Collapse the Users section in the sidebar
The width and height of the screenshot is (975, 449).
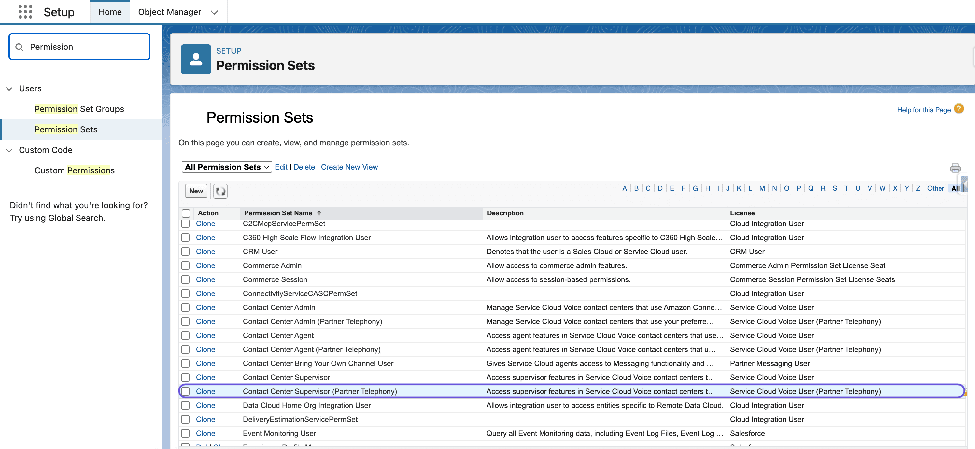(x=9, y=88)
